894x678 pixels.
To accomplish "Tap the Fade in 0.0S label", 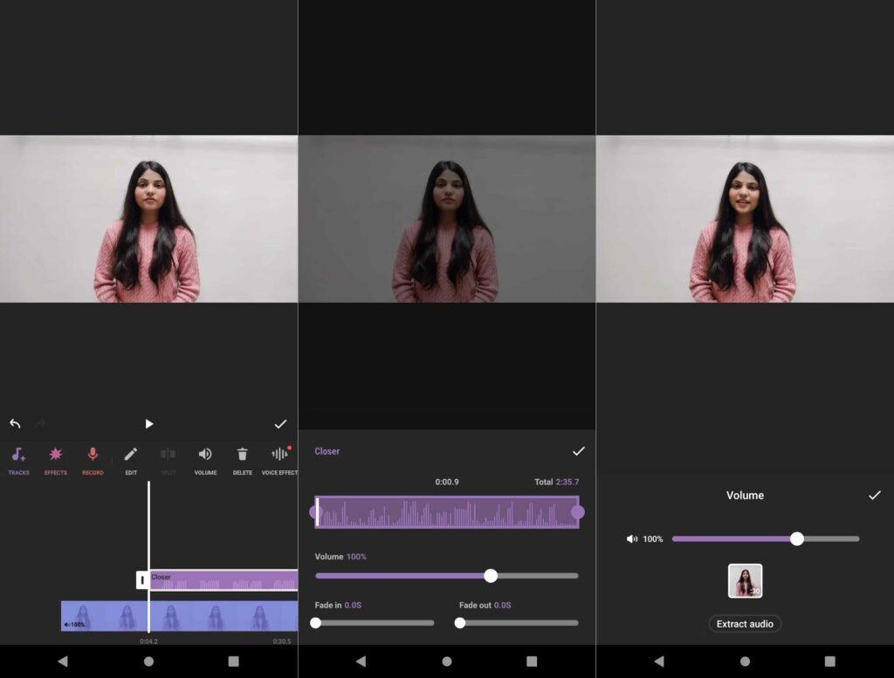I will (x=338, y=605).
